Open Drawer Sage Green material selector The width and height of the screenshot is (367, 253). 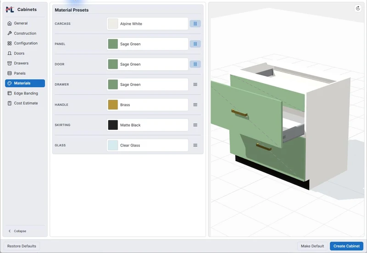coord(147,84)
